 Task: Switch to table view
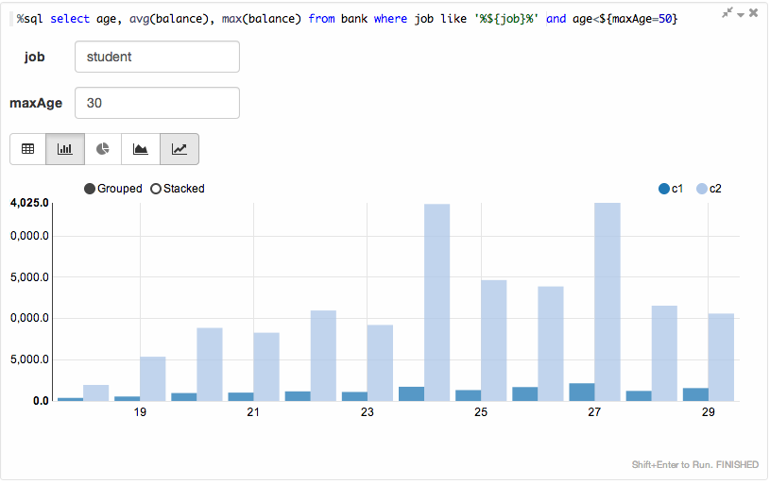point(27,149)
